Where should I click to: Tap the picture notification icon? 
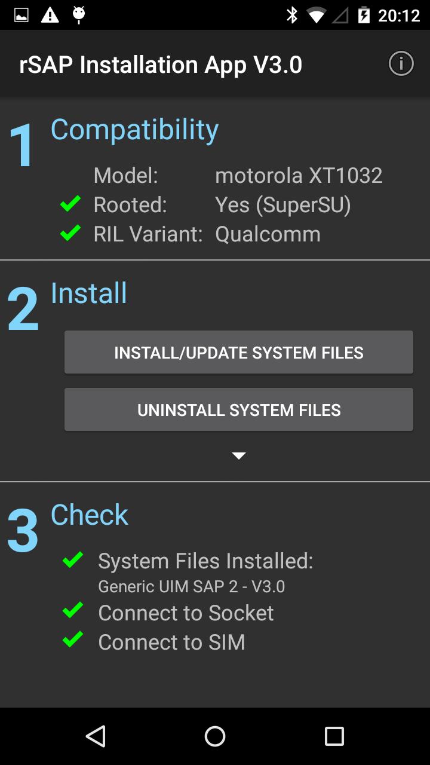[21, 15]
